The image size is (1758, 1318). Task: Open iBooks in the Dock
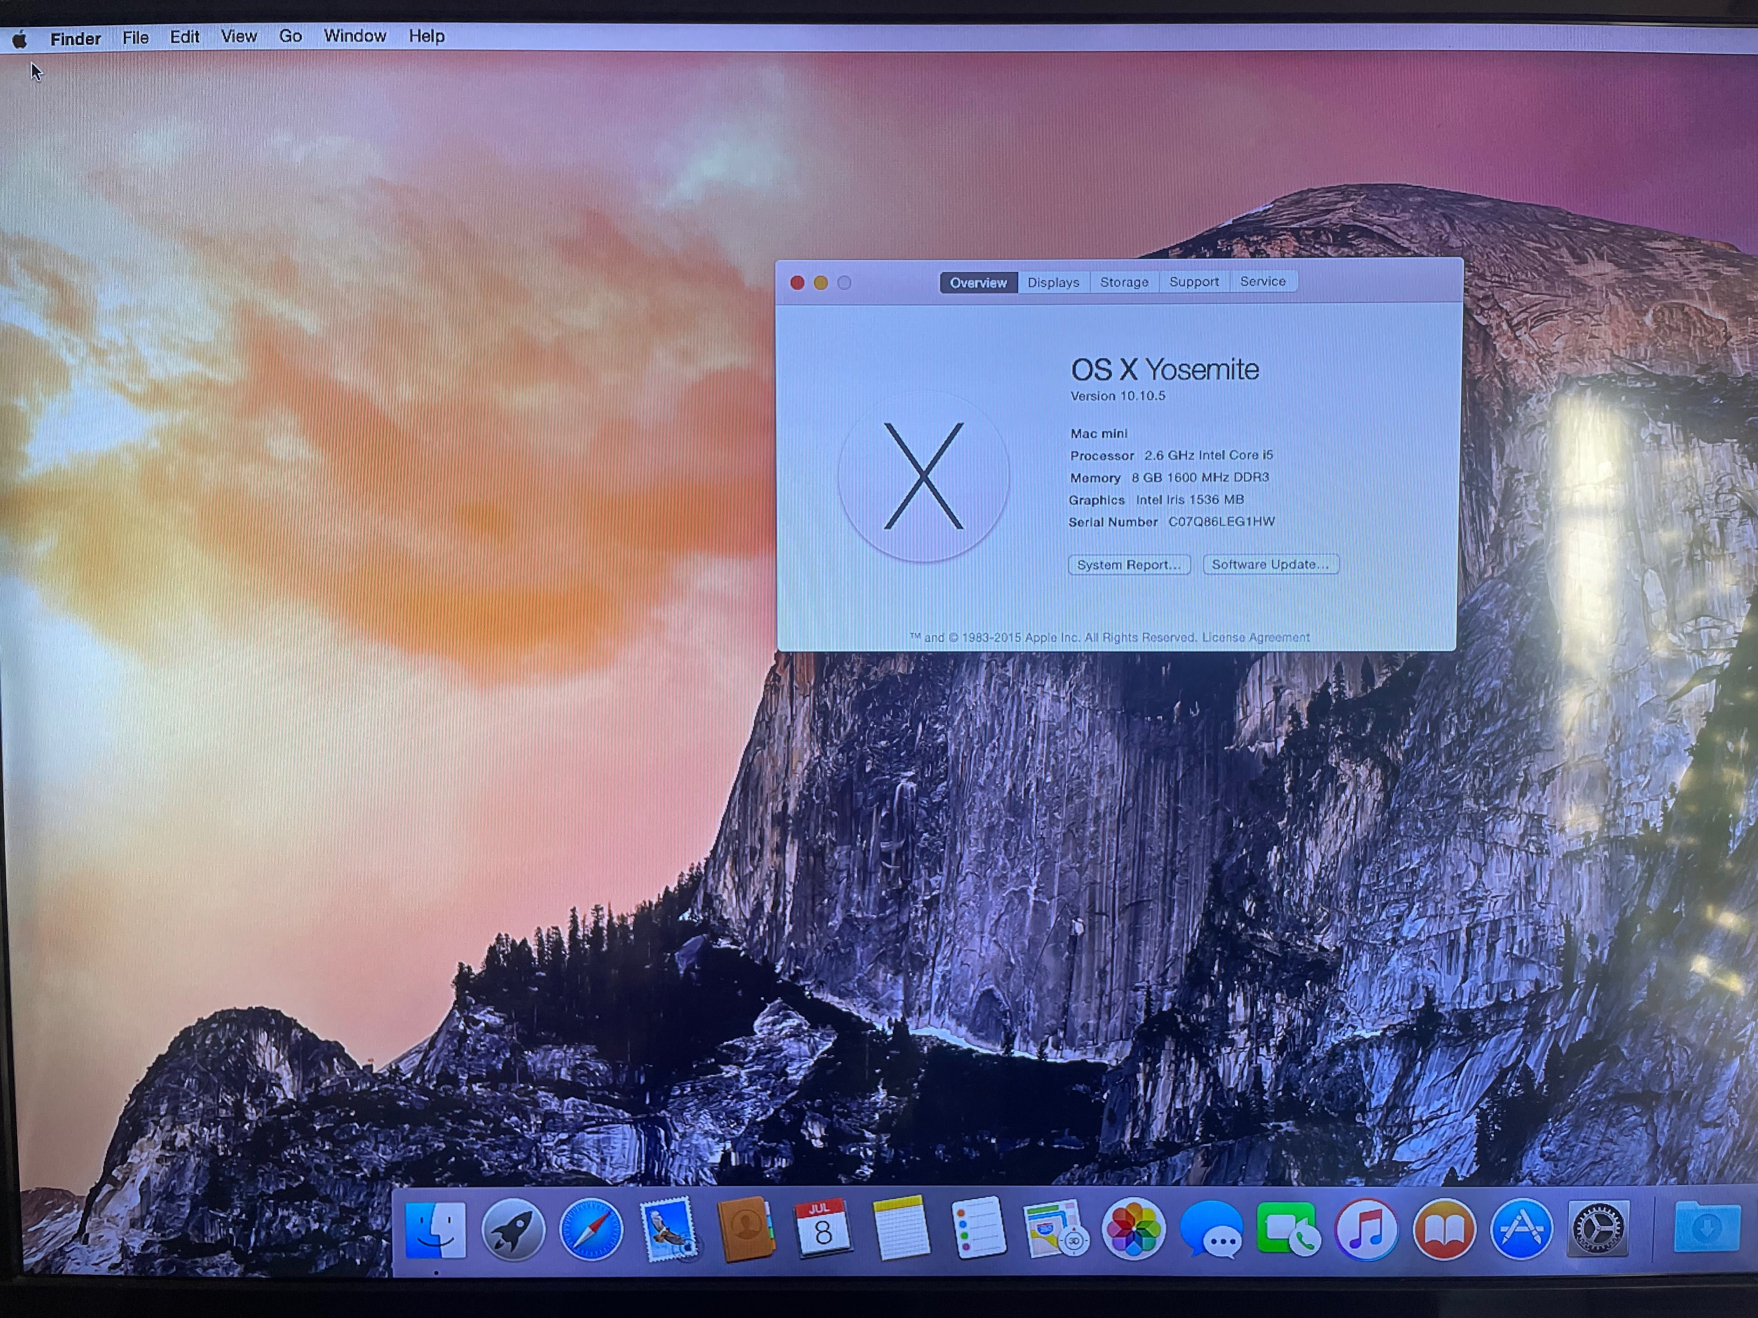pyautogui.click(x=1444, y=1230)
